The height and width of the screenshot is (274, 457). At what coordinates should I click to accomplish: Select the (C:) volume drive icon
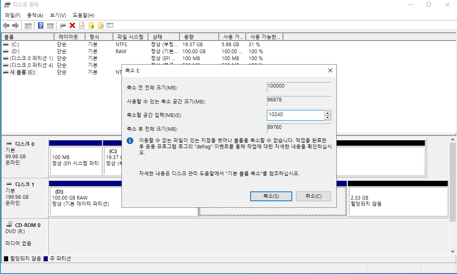[x=6, y=45]
